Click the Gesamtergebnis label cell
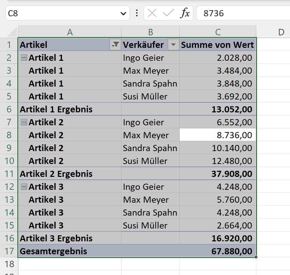This screenshot has width=290, height=275. point(70,251)
